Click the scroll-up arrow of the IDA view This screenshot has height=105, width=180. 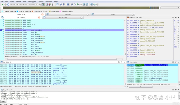pos(125,20)
